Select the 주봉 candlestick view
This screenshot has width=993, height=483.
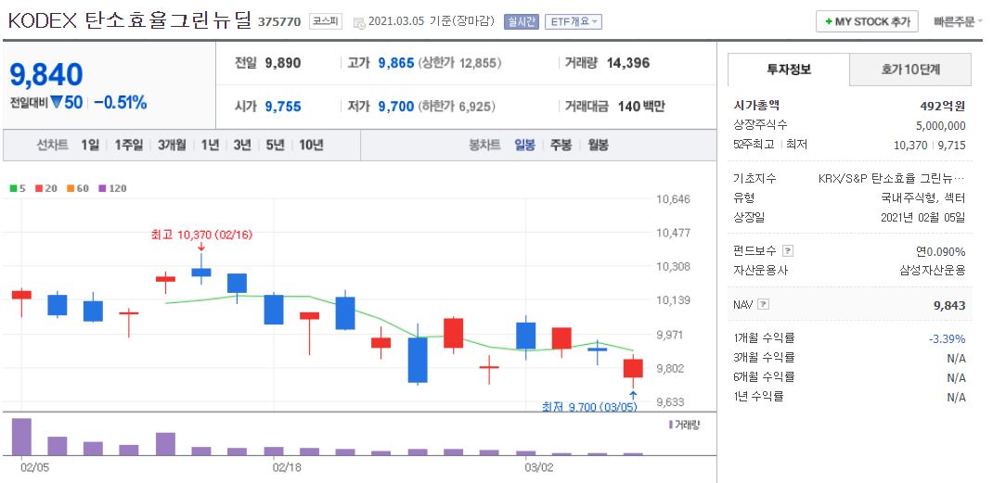pyautogui.click(x=561, y=145)
